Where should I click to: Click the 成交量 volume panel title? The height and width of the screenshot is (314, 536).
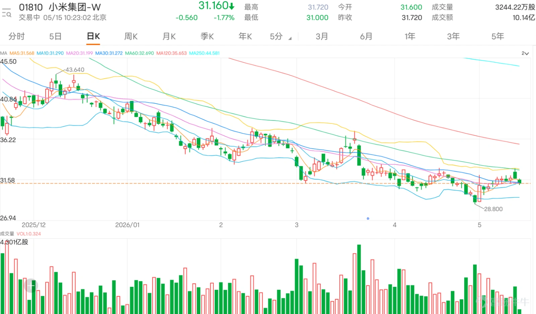pos(7,234)
